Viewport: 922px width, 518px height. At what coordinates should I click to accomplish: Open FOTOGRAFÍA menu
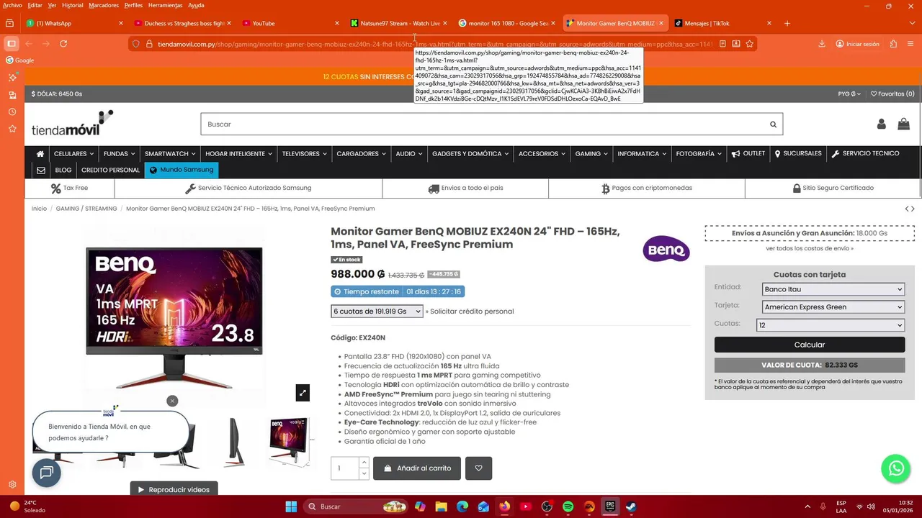point(699,154)
